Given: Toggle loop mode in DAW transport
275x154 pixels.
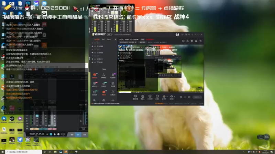Looking at the screenshot, I should [x=63, y=134].
